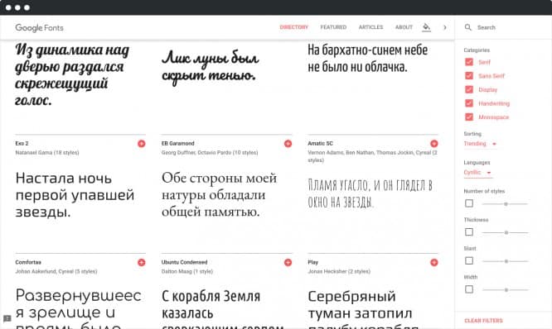Add Play font with plus icon
This screenshot has height=329, width=552.
[434, 262]
